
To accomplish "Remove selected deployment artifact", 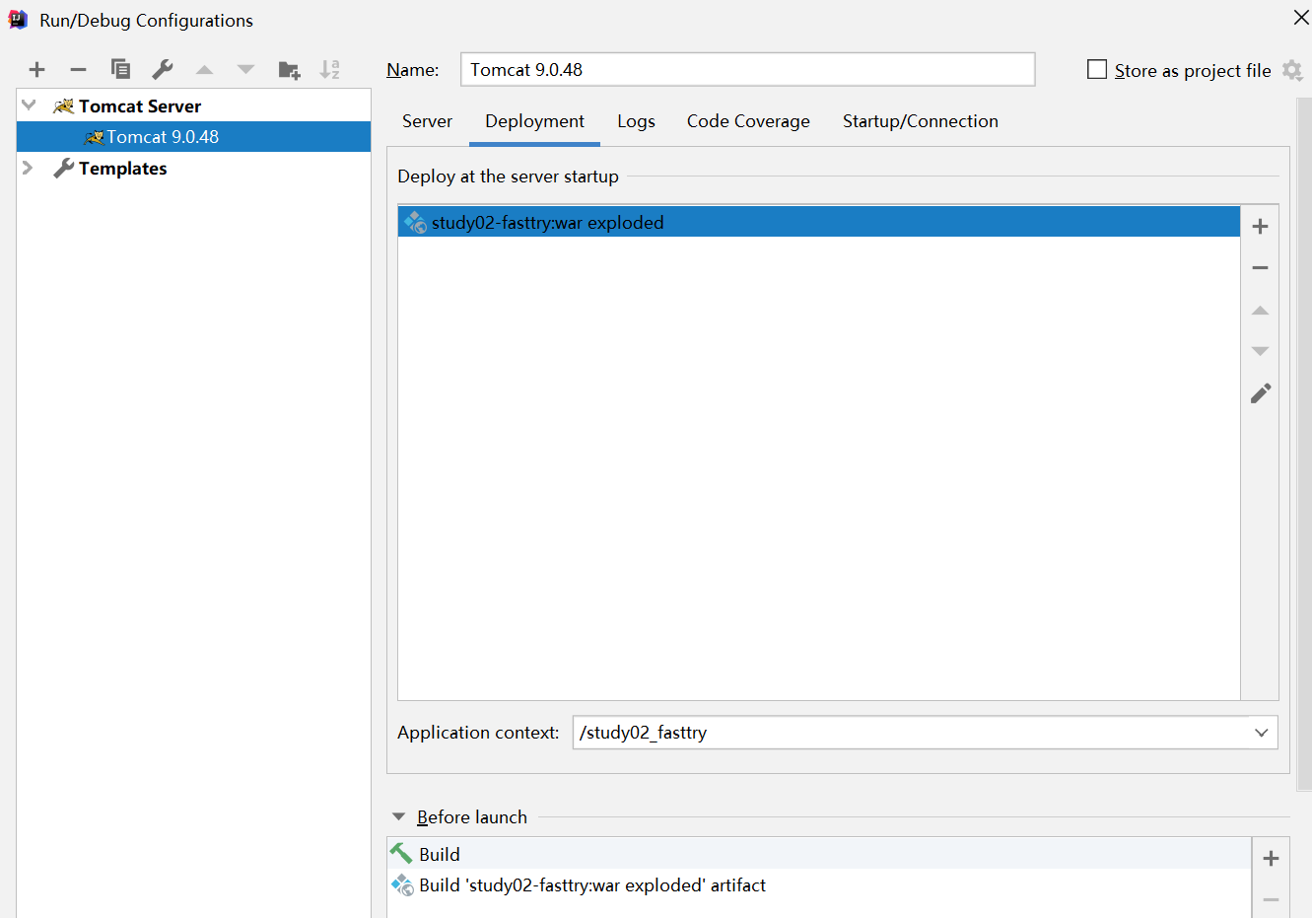I will point(1260,268).
